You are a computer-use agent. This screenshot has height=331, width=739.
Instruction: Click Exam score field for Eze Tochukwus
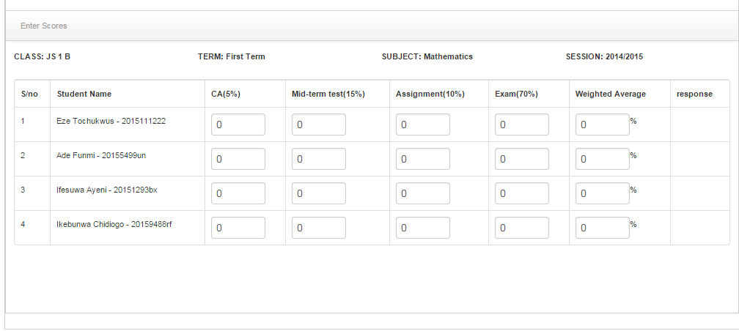coord(522,125)
